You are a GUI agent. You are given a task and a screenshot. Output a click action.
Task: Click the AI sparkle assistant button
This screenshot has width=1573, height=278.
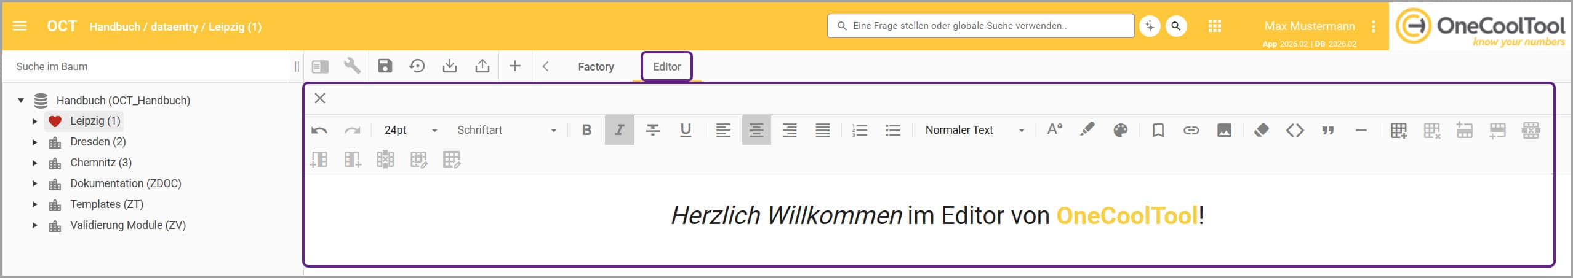point(1150,26)
